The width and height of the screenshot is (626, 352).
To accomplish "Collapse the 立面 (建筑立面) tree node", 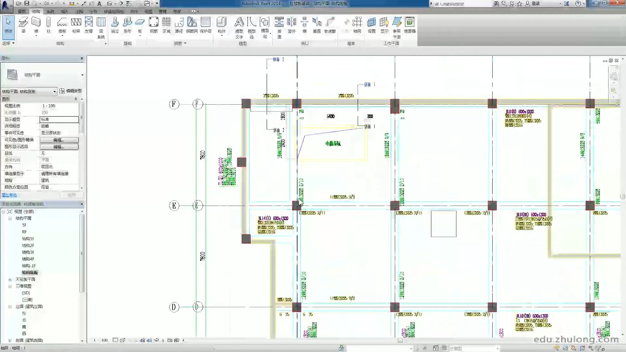I will coord(10,306).
